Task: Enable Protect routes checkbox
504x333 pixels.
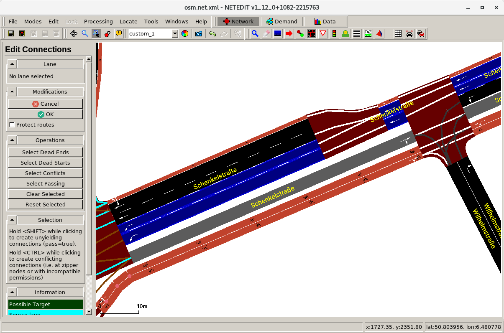Action: click(12, 125)
